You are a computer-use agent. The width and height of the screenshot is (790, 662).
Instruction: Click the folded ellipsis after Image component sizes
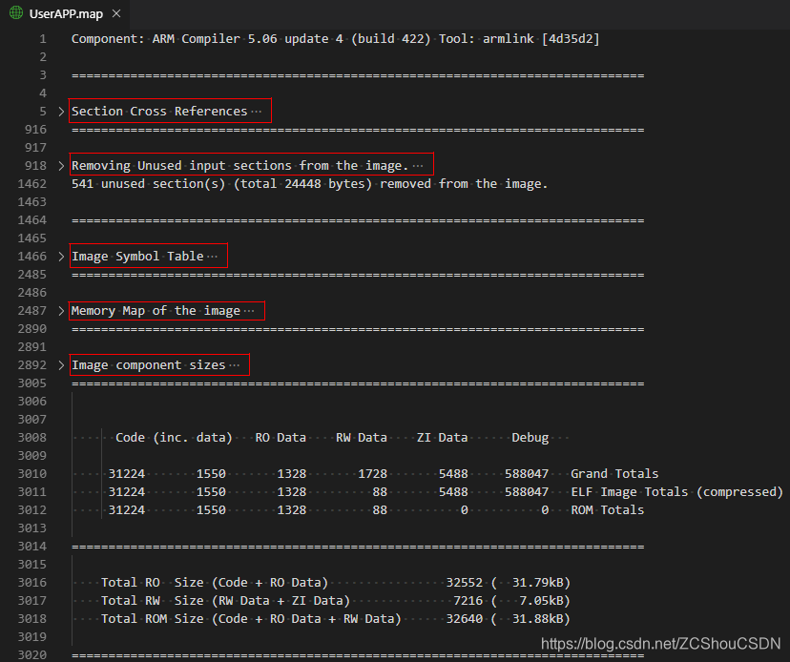click(235, 365)
